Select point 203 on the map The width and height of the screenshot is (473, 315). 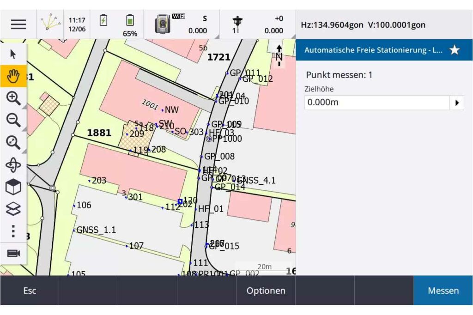[89, 181]
